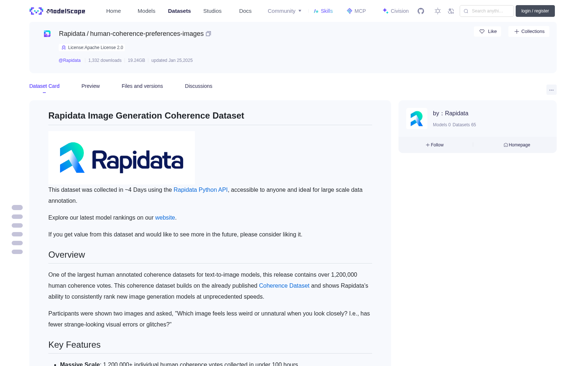The width and height of the screenshot is (586, 366).
Task: Click 'Rapidata Image Generation Coherence Dataset' heading
Action: click(x=146, y=116)
